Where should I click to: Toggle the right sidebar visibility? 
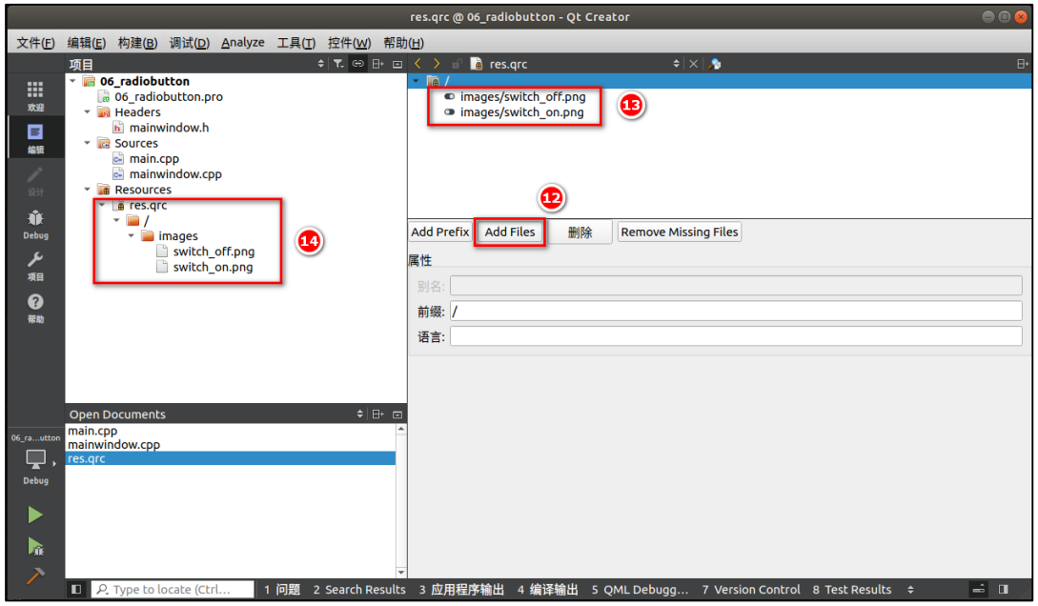click(1004, 589)
